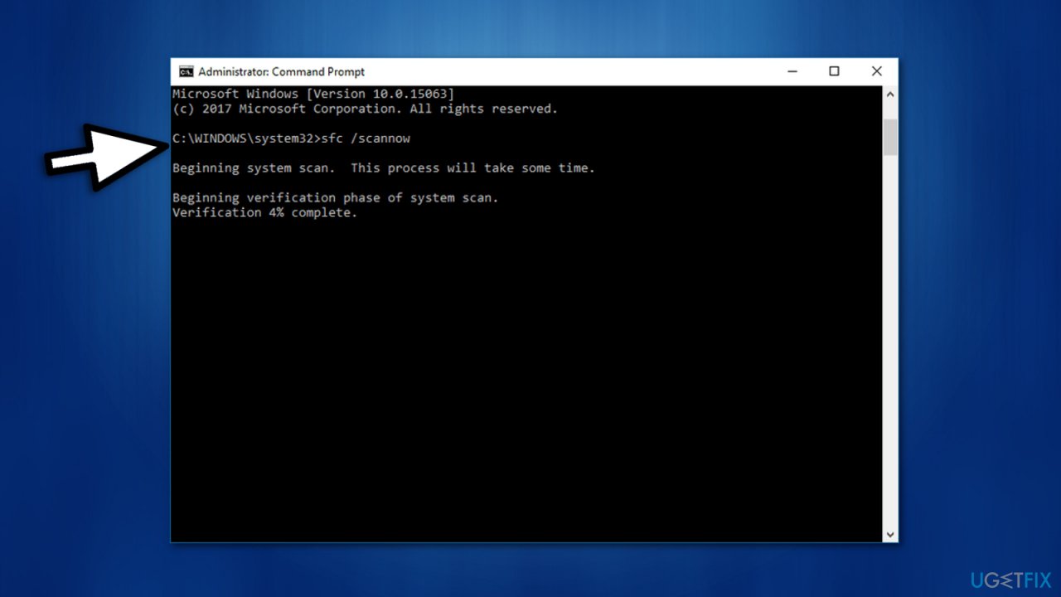This screenshot has height=597, width=1061.
Task: Click the Beginning system scan message
Action: tap(382, 167)
